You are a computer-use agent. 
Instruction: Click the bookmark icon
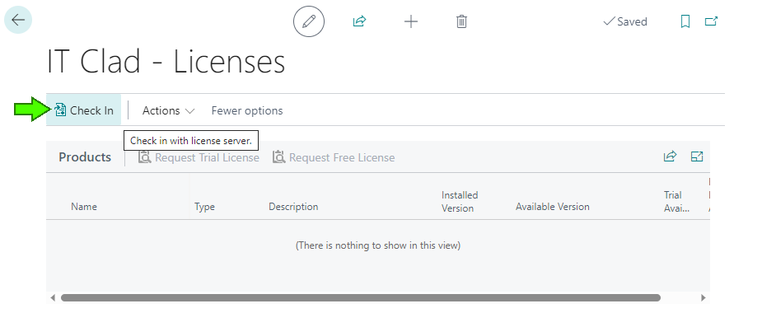tap(685, 21)
